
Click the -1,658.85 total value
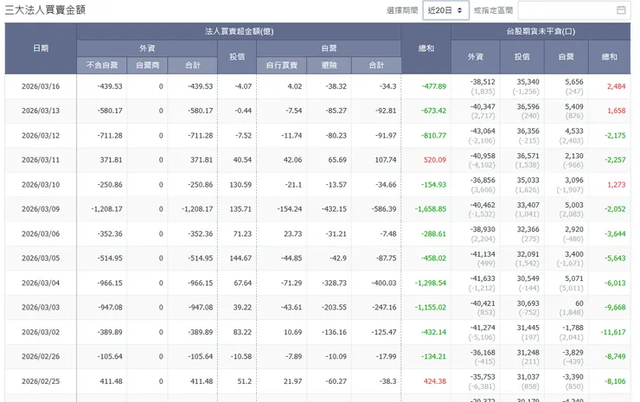[x=431, y=209]
